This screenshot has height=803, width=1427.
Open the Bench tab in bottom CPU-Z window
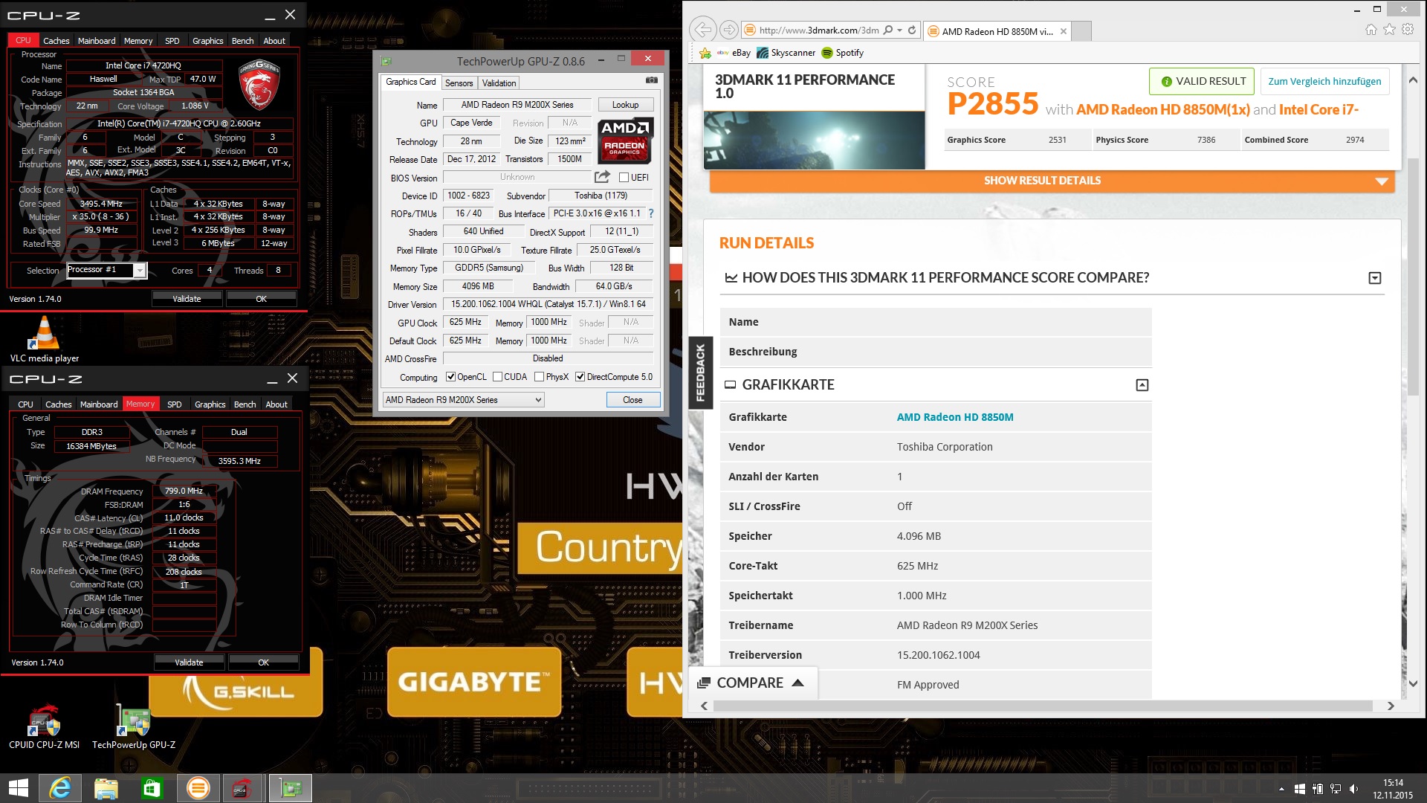coord(245,404)
